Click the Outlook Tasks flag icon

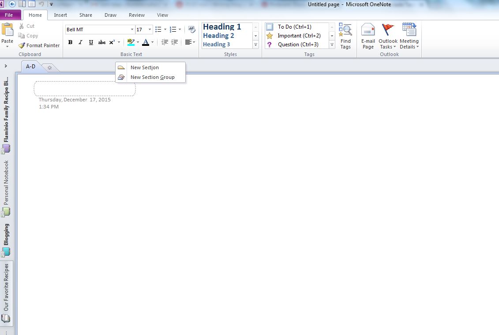[388, 36]
